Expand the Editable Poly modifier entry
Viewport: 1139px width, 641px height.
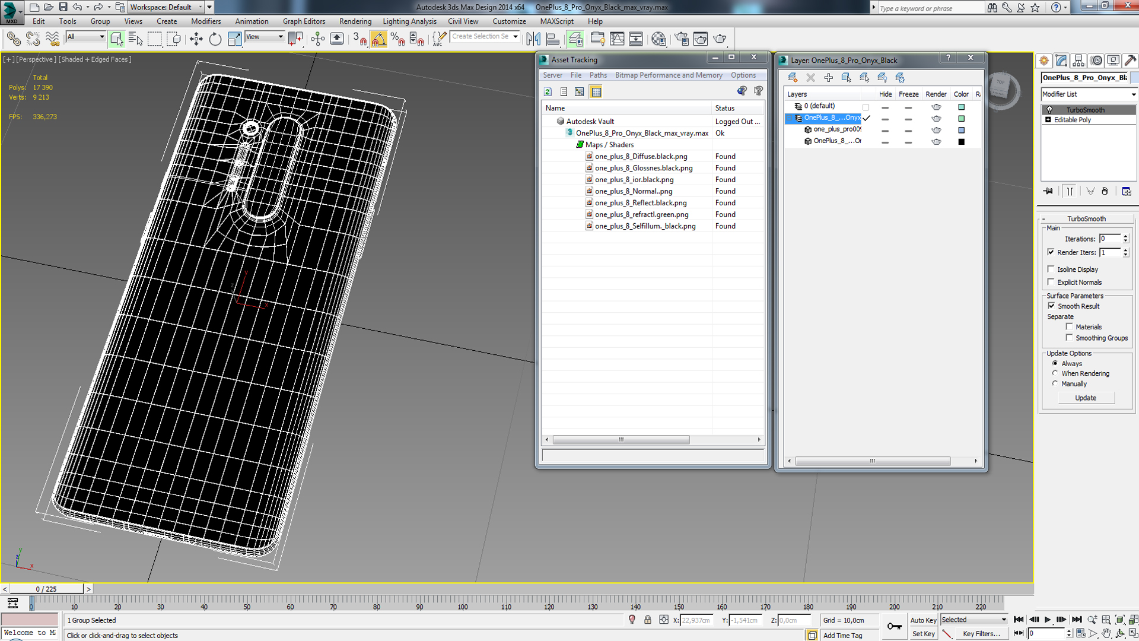pos(1048,120)
